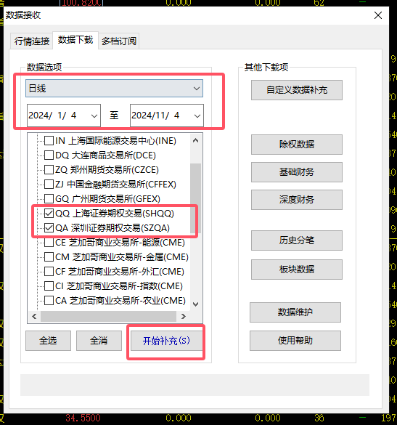Click the 历史分笔 button
Screen dimensions: 397x425
coord(297,240)
